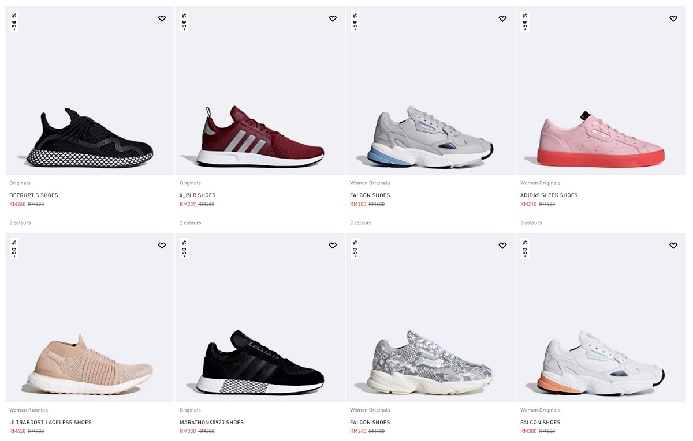Favorite the maroon X_PLR Shoes
This screenshot has width=693, height=441.
tap(333, 18)
